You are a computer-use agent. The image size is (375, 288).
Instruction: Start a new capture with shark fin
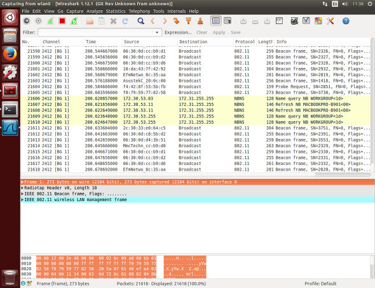click(50, 21)
